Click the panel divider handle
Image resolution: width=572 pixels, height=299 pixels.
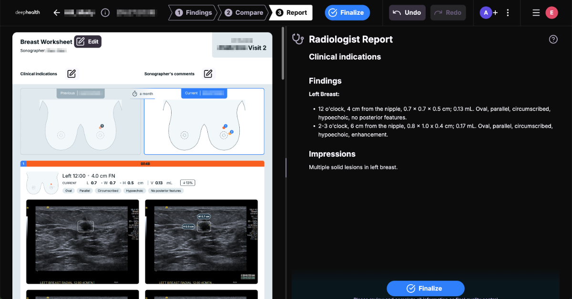coord(286,168)
